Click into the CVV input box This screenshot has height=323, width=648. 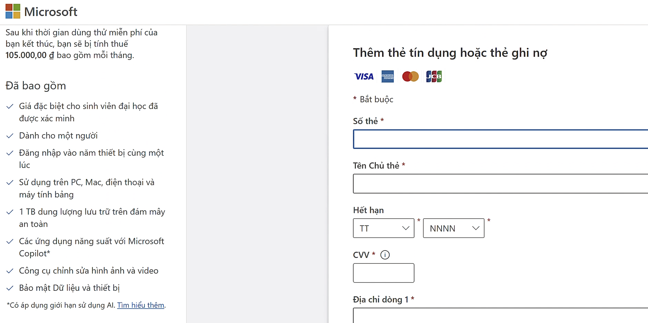point(383,273)
